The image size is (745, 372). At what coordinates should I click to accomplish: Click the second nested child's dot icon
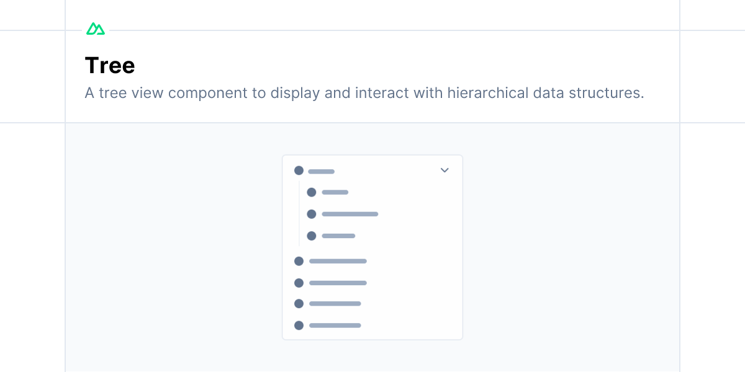(x=312, y=214)
